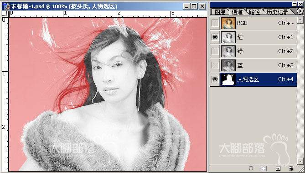The height and width of the screenshot is (173, 305).
Task: Select the channel named 人物选区
Action: coord(248,79)
